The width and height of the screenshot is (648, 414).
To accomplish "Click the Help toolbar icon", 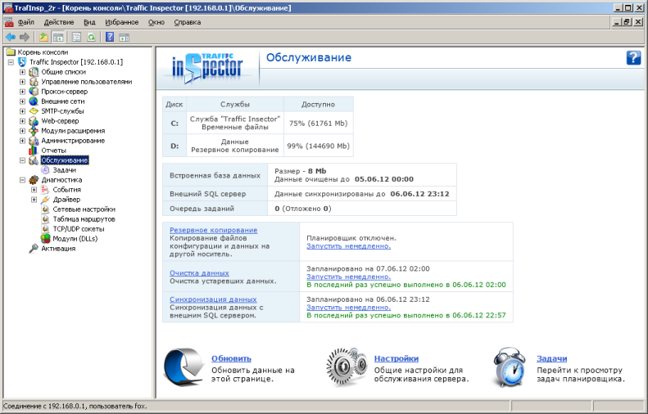I will [x=110, y=37].
